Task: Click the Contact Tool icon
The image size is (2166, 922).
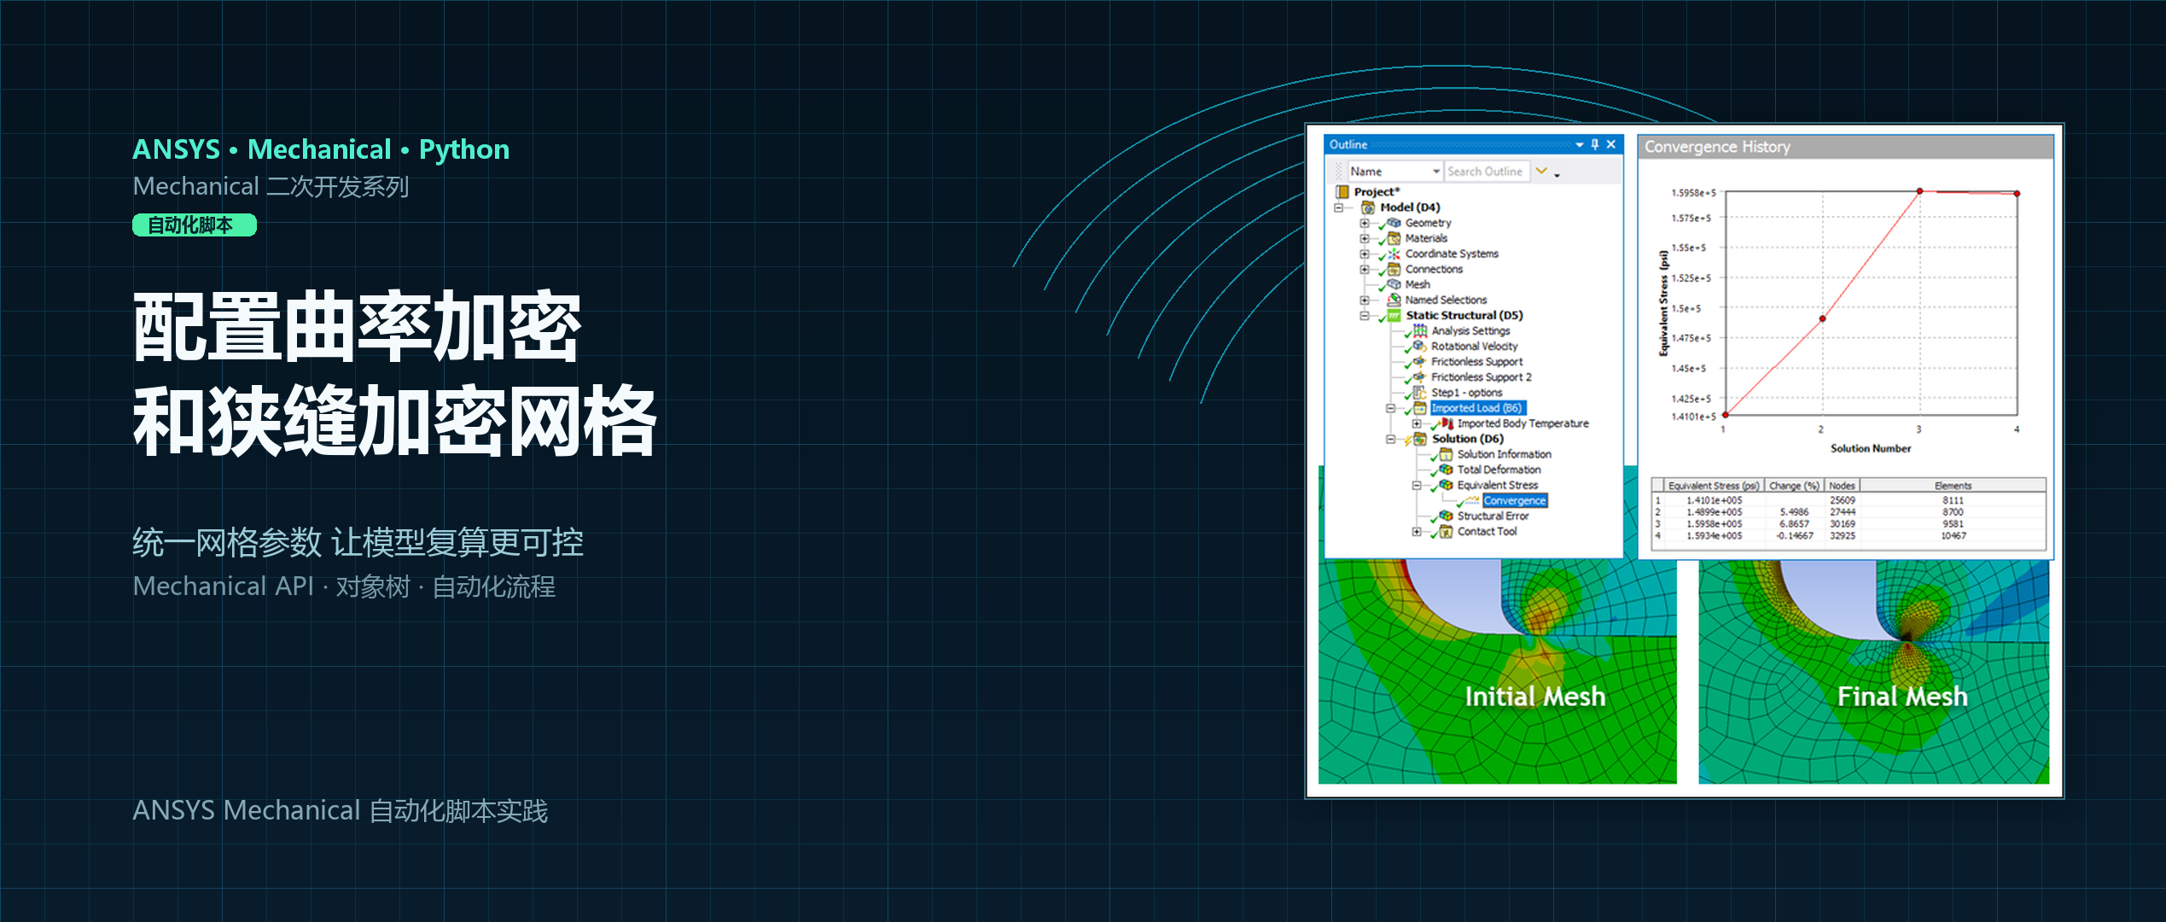Action: coord(1447,531)
